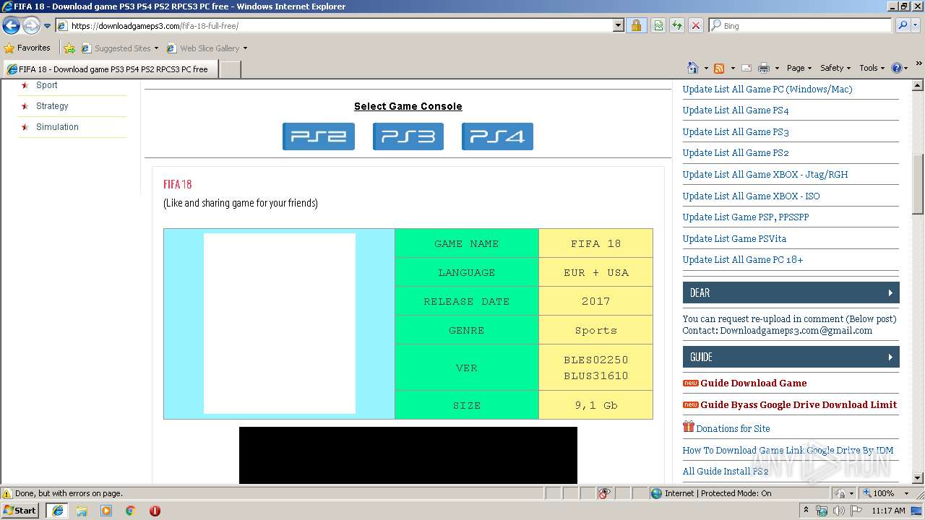Open the Print options dropdown arrow
The height and width of the screenshot is (520, 925).
pos(777,68)
